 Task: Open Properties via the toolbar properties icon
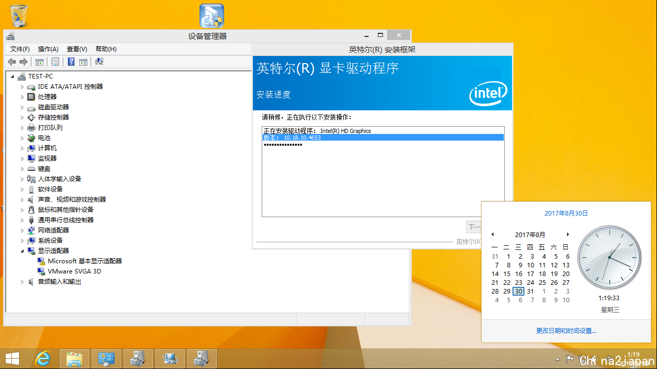click(x=55, y=62)
